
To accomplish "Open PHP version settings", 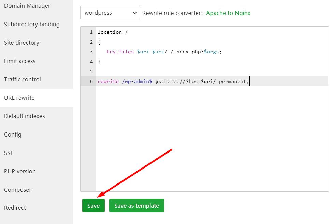I will coord(20,171).
